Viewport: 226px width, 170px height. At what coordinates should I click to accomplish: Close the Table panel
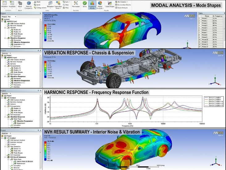click(224, 13)
